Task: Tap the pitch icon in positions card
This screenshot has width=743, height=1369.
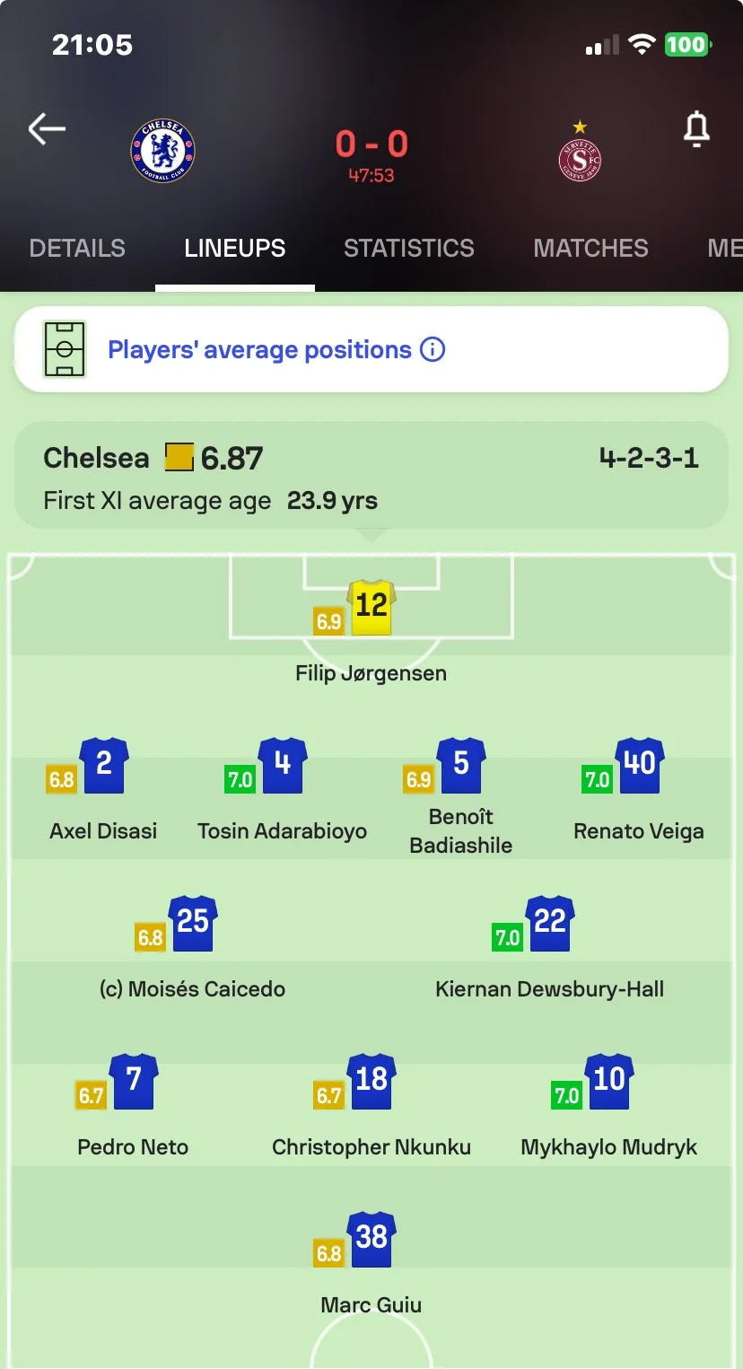Action: (x=65, y=349)
